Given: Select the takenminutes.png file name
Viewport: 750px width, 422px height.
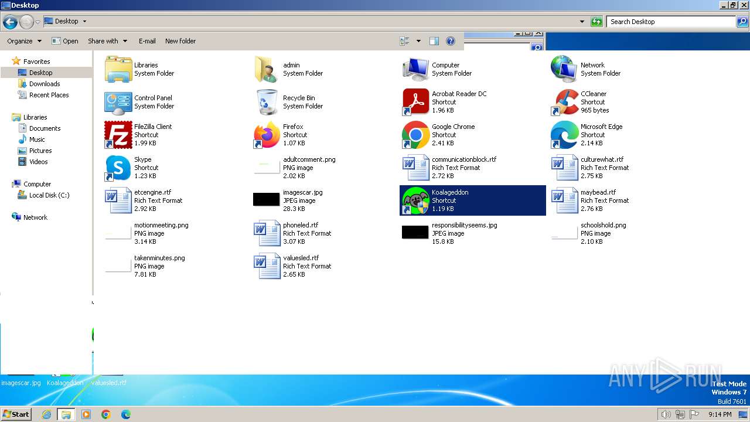Looking at the screenshot, I should [x=159, y=258].
